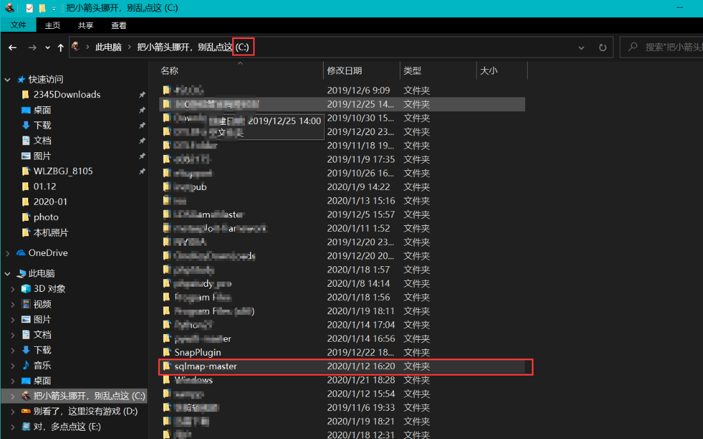Select the D: drive 别看了，这里没有游戏
This screenshot has width=703, height=439.
pos(85,411)
